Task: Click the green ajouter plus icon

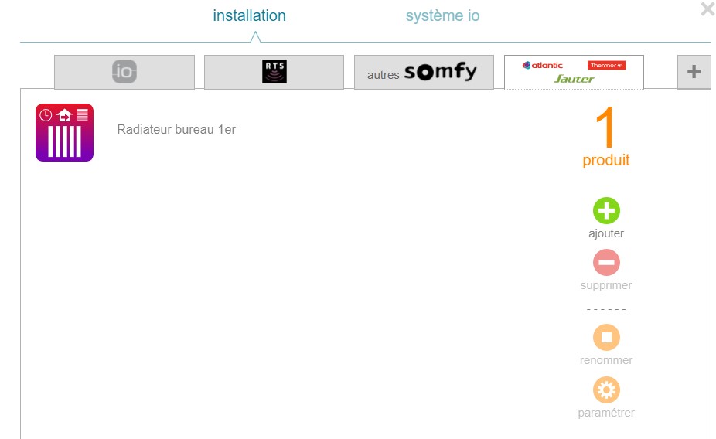Action: [606, 210]
